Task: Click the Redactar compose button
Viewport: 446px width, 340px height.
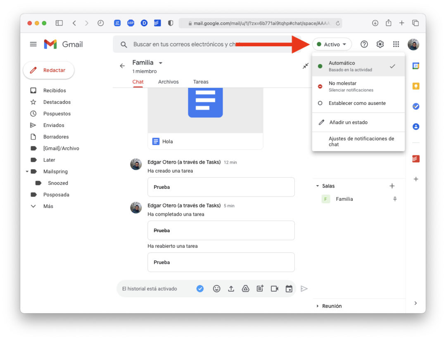Action: [x=48, y=70]
